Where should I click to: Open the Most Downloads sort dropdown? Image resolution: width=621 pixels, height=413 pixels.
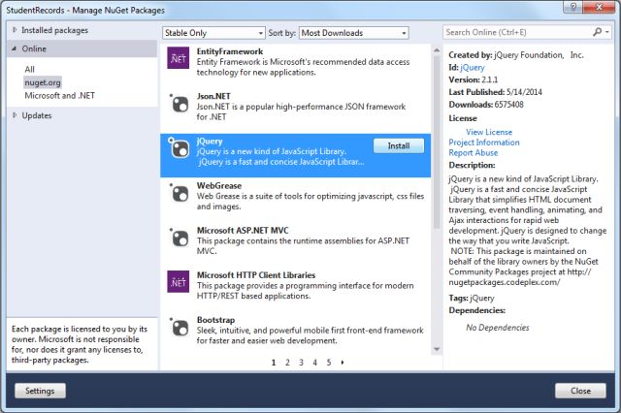tap(353, 33)
